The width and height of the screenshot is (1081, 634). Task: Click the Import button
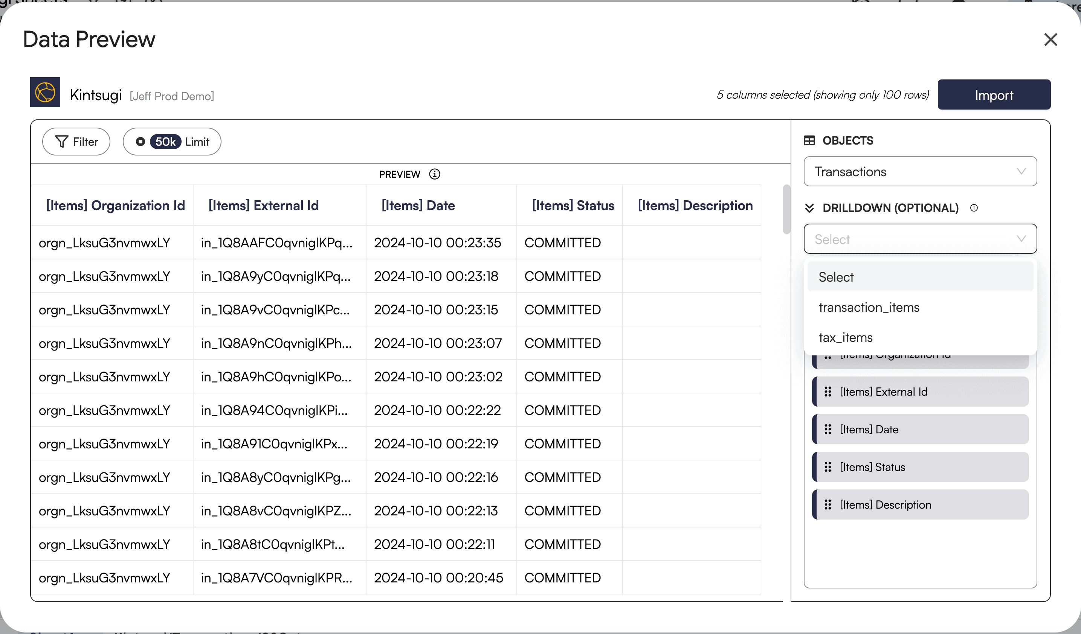[994, 95]
